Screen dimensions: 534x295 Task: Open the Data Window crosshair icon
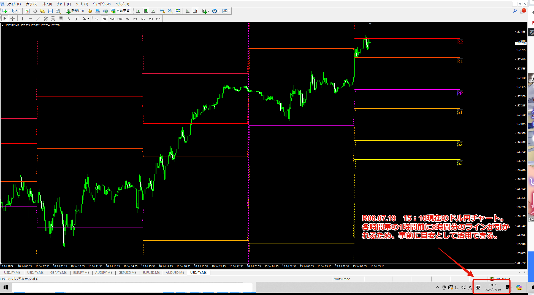tap(35, 11)
